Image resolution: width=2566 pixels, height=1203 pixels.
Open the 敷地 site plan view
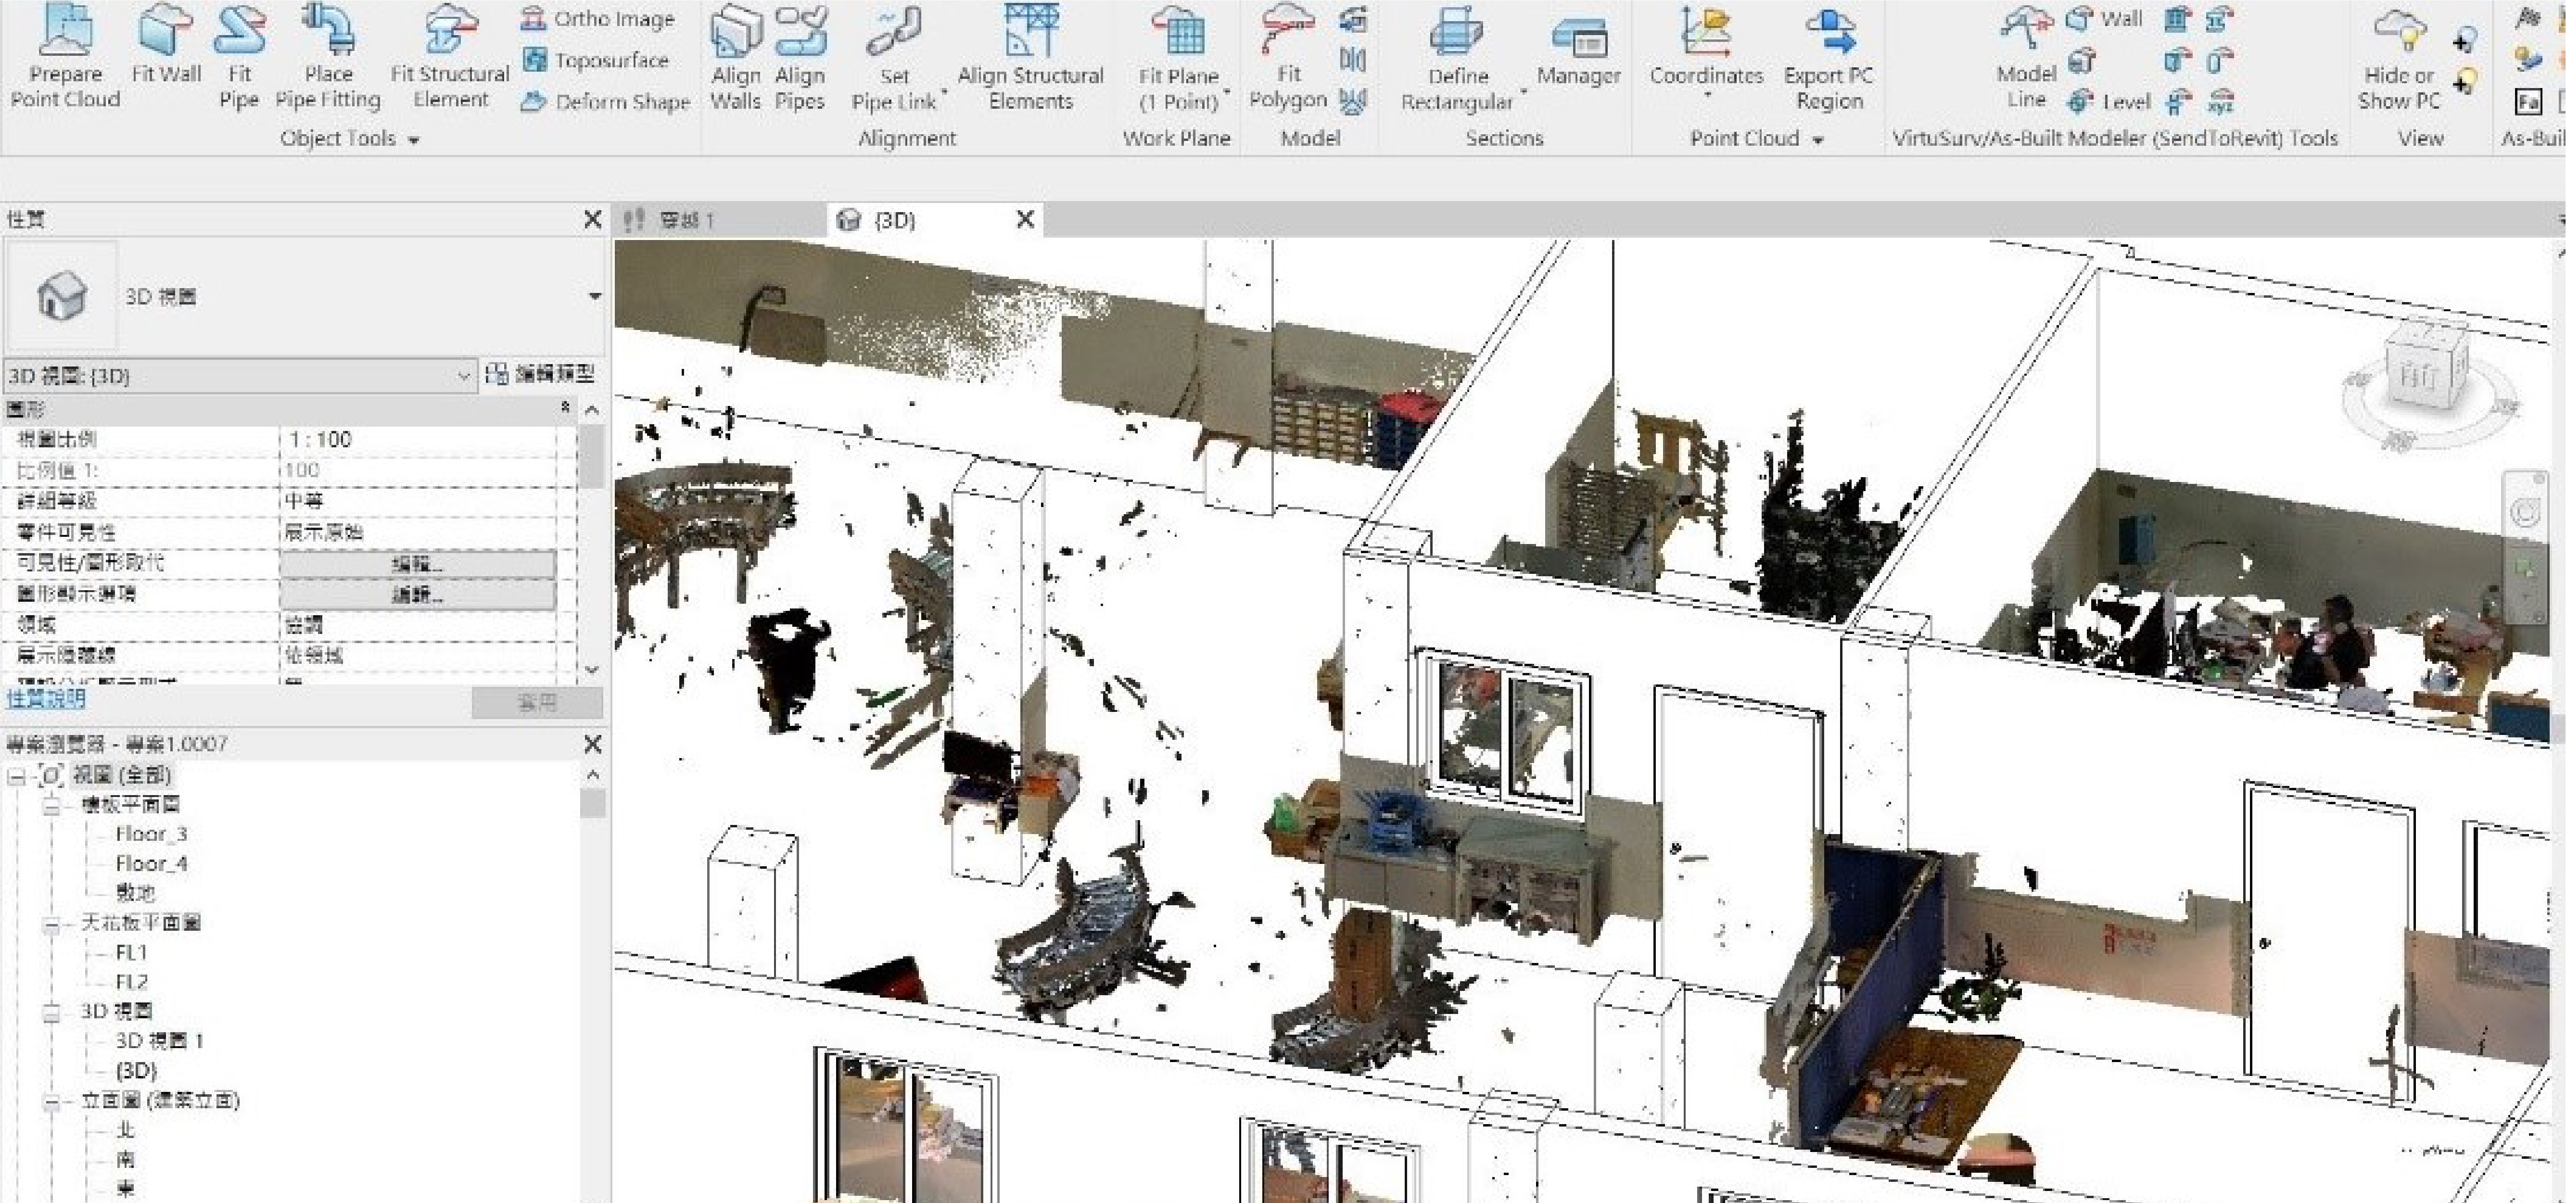pos(136,893)
